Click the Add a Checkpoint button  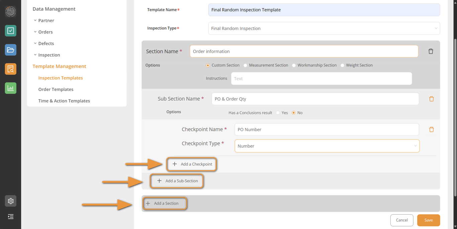(192, 164)
